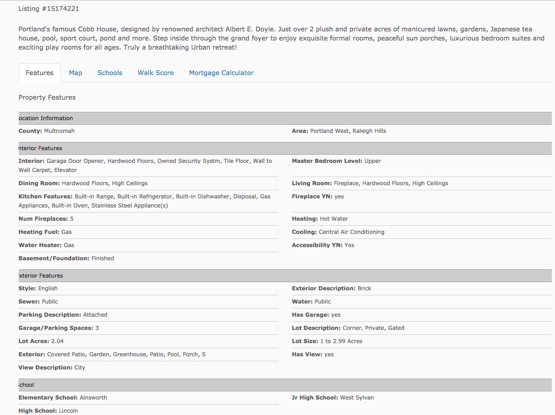Click the Listing #15174221 number
The image size is (555, 415).
pyautogui.click(x=49, y=9)
